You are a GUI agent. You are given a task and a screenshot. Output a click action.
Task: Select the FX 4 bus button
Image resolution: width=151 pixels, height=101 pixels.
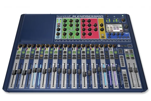pyautogui.click(x=129, y=40)
